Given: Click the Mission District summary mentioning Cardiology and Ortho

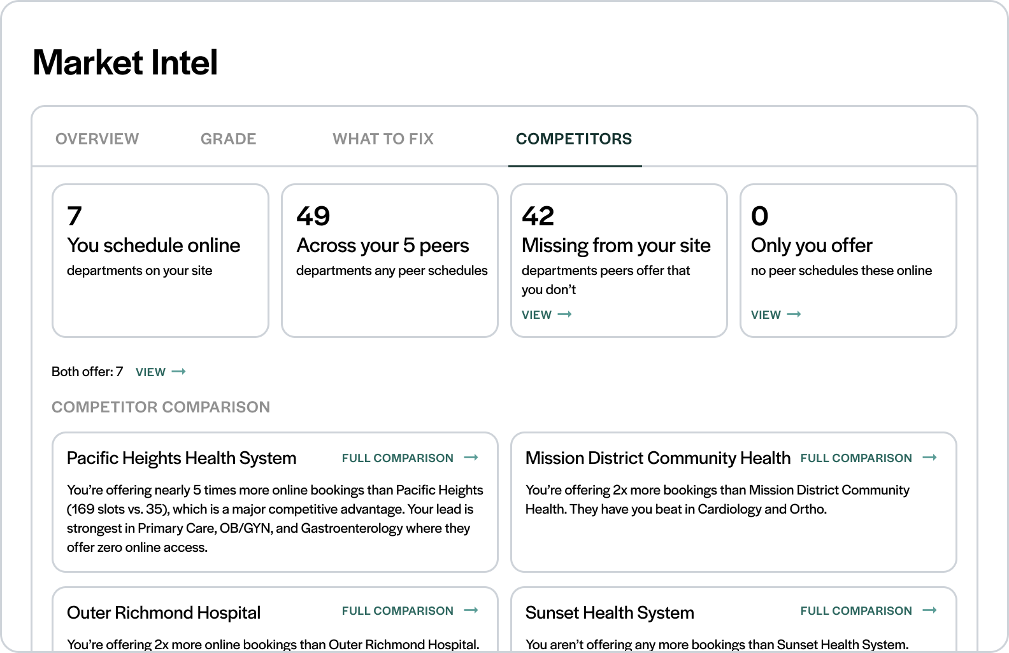Looking at the screenshot, I should pos(717,500).
